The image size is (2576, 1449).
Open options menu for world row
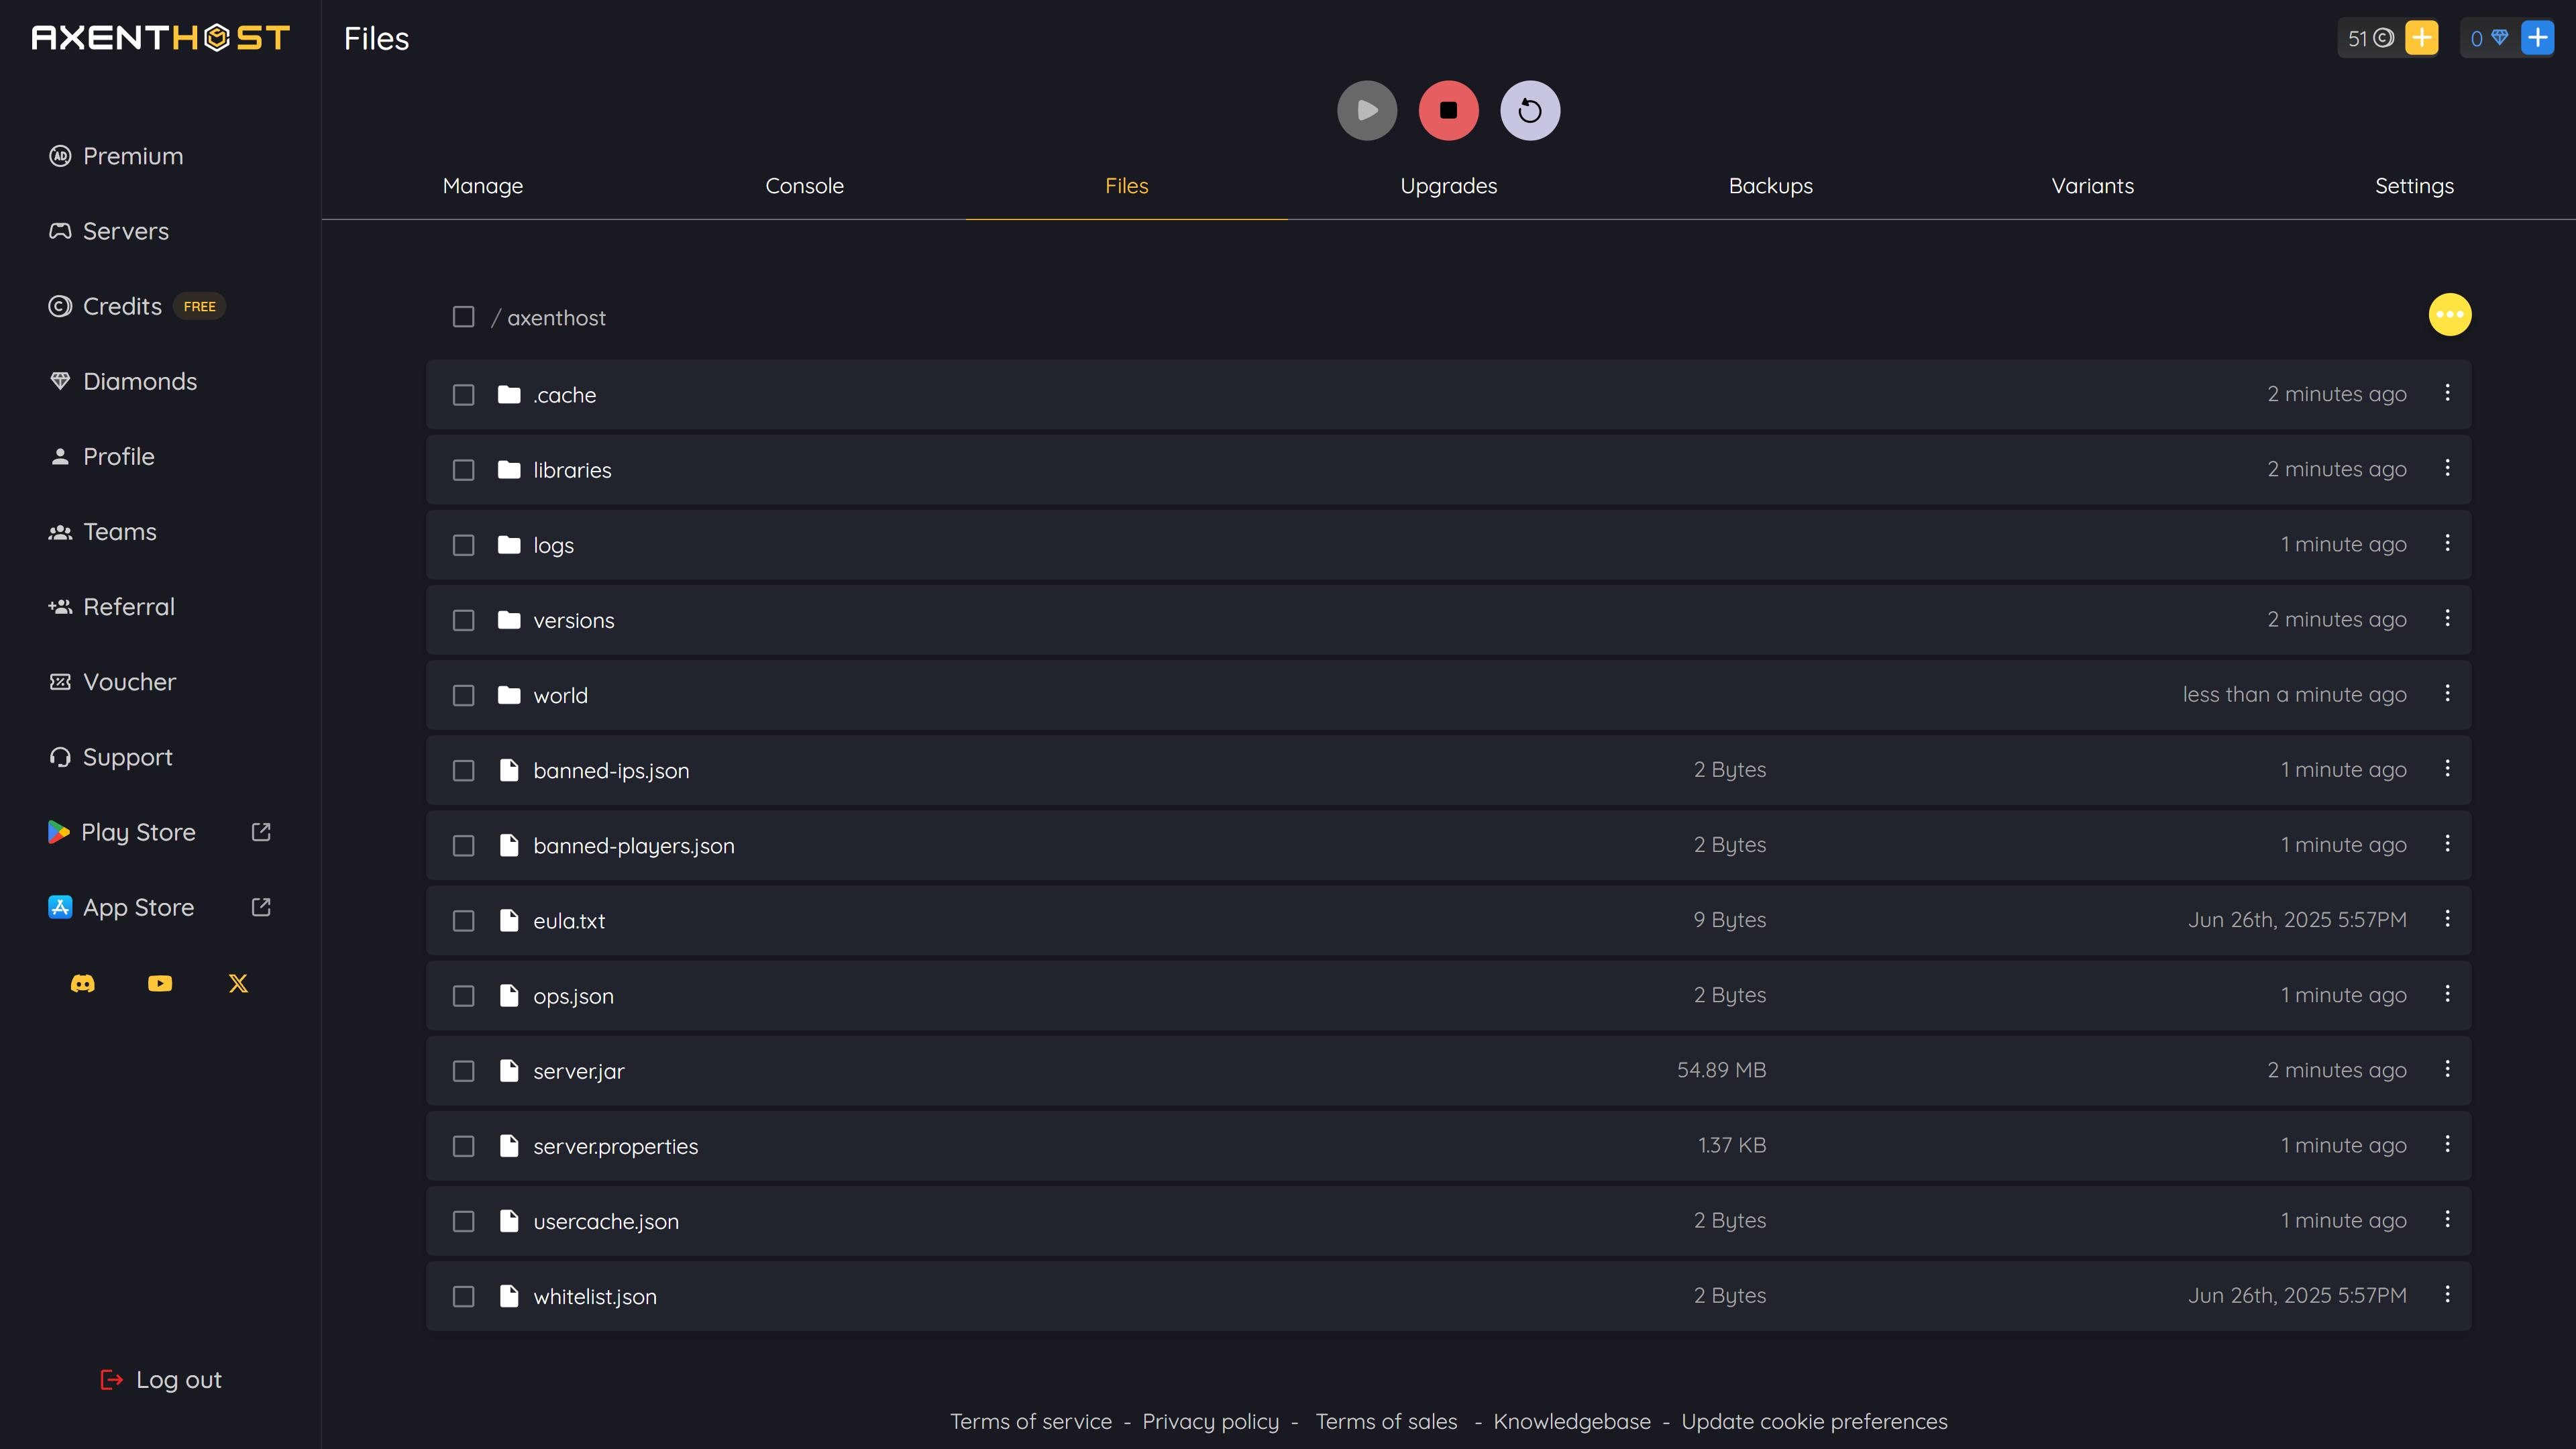pyautogui.click(x=2447, y=693)
